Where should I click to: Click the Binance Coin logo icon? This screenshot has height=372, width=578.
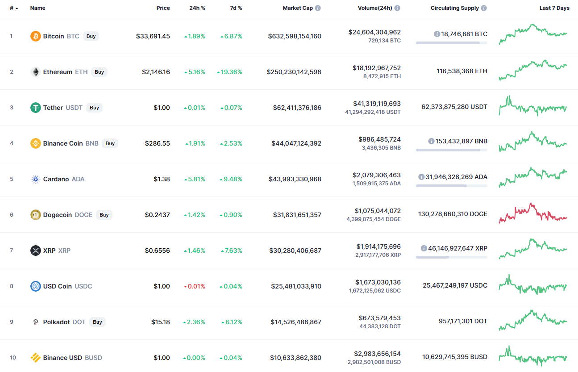point(36,143)
